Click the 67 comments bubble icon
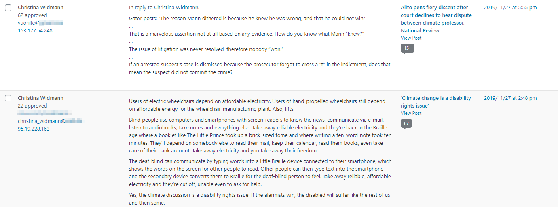 click(x=406, y=124)
